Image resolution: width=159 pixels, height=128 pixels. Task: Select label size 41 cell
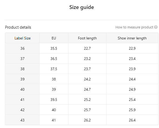[22, 100]
